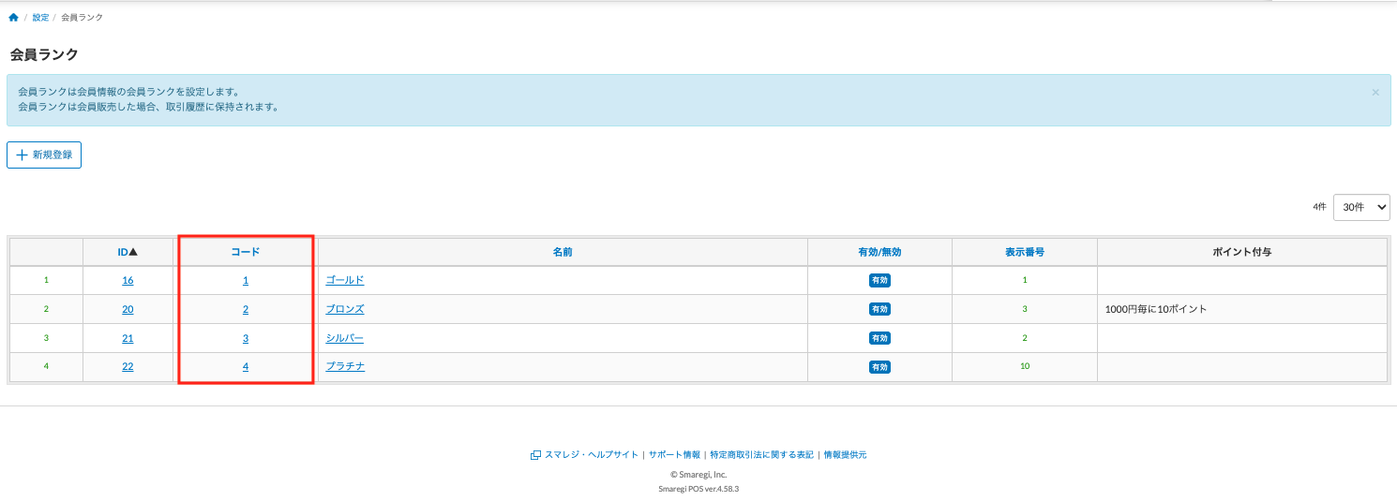Click 有効 badge in シルバー row

(x=879, y=338)
